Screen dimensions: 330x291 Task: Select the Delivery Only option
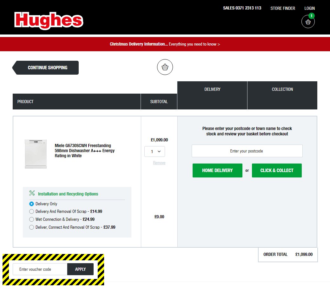(31, 204)
